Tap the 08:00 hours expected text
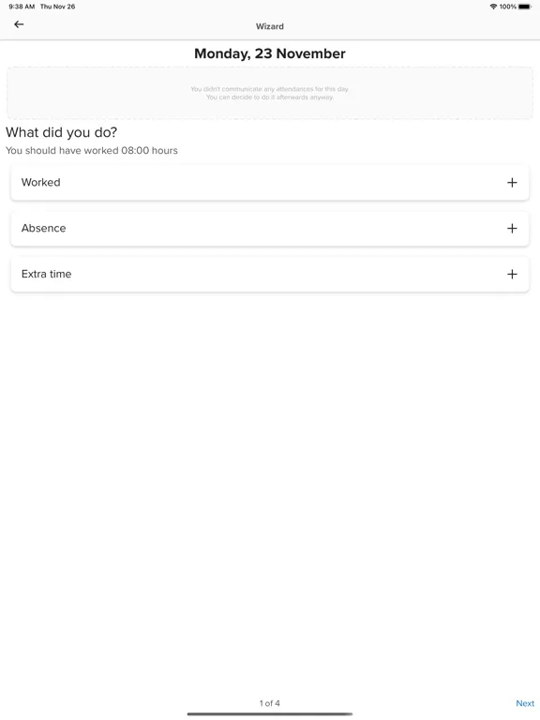 pos(149,151)
